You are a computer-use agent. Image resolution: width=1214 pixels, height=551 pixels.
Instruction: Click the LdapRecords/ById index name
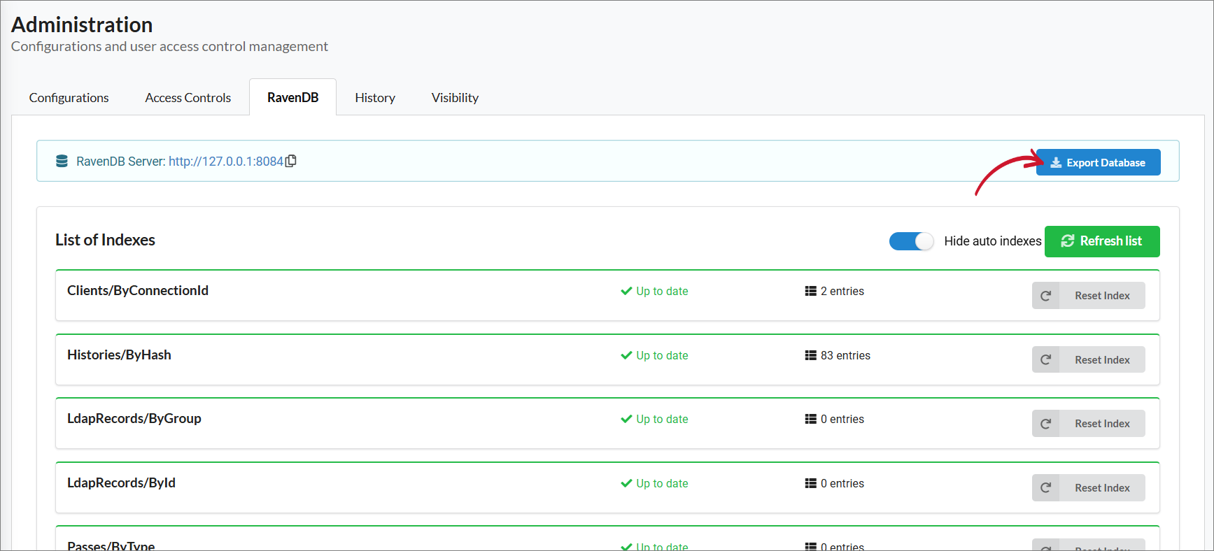[x=121, y=482]
